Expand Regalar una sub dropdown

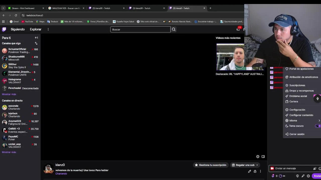[x=257, y=165]
